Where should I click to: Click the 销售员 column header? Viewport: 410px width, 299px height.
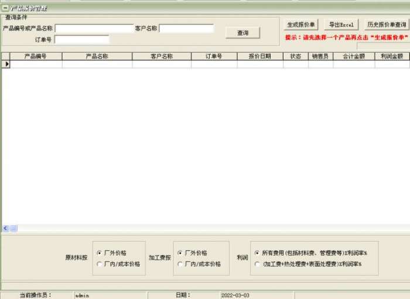pyautogui.click(x=320, y=56)
